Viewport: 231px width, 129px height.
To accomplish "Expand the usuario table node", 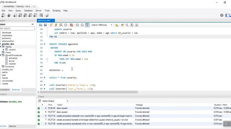I will pyautogui.click(x=4, y=49).
